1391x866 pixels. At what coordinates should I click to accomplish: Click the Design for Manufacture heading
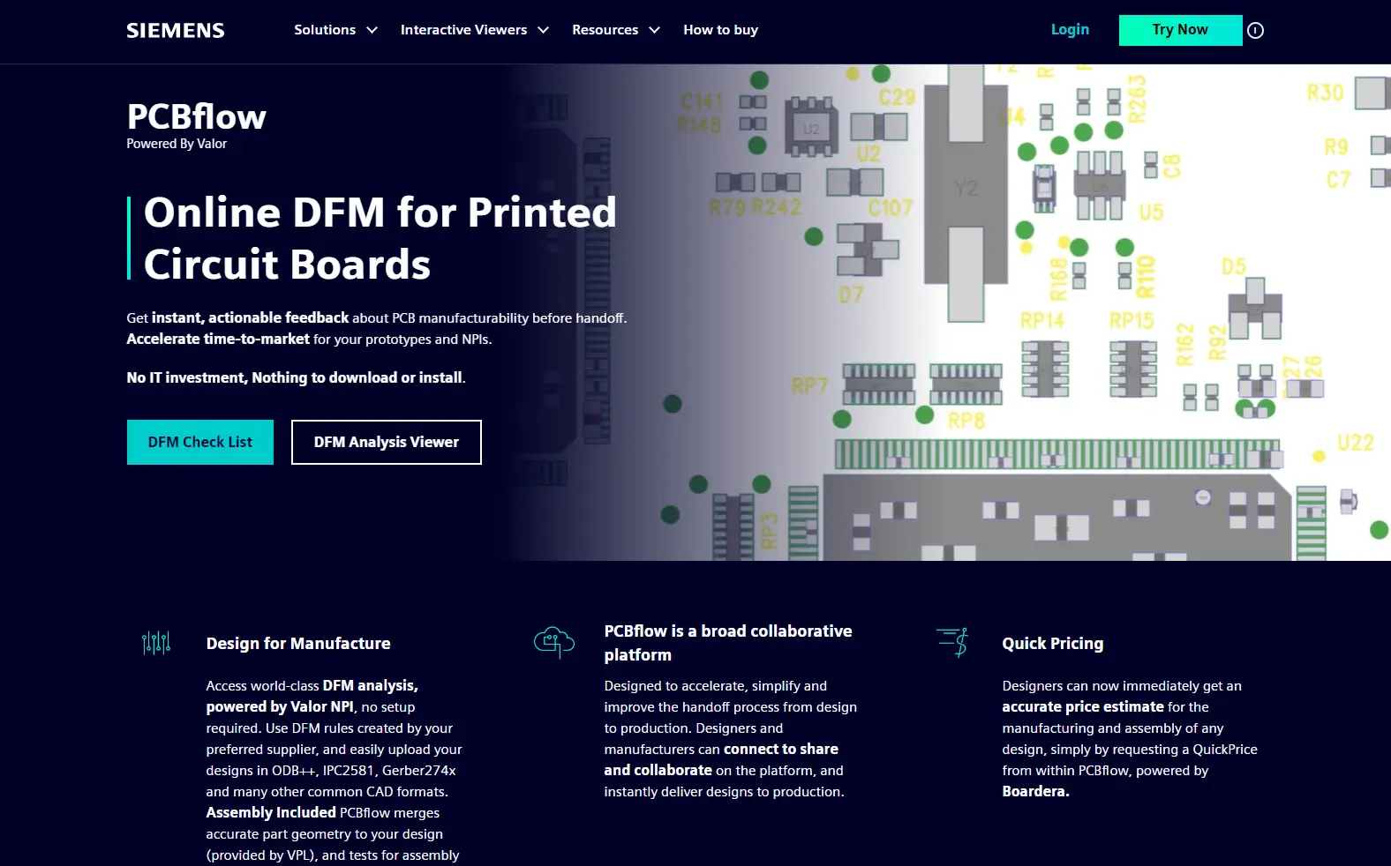(x=298, y=644)
